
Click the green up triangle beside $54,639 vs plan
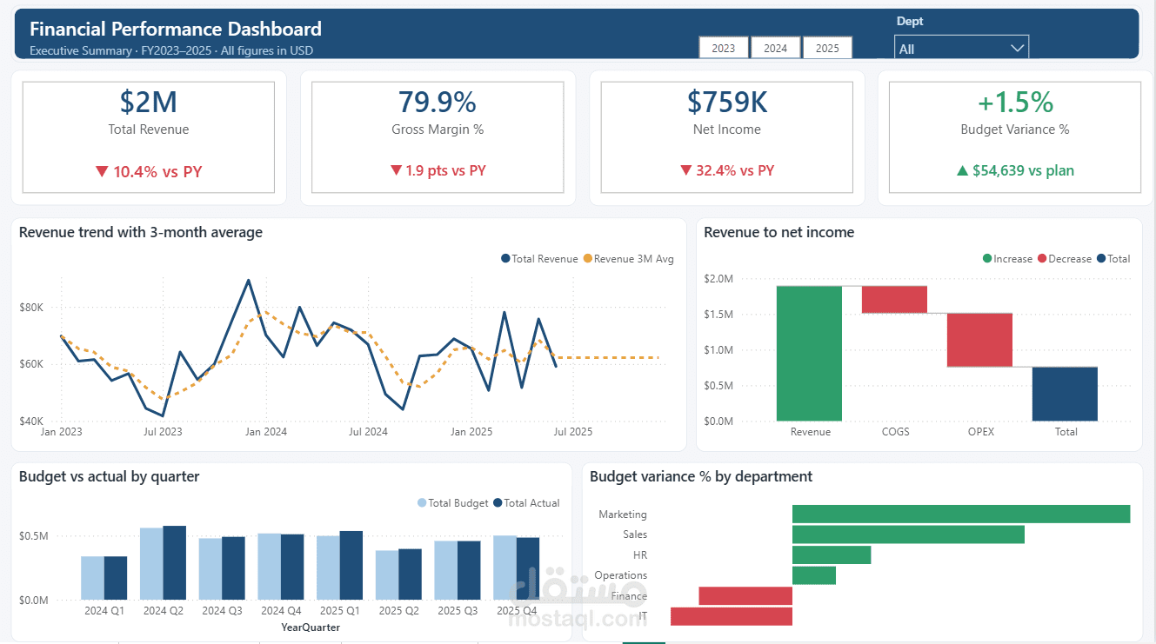point(962,171)
